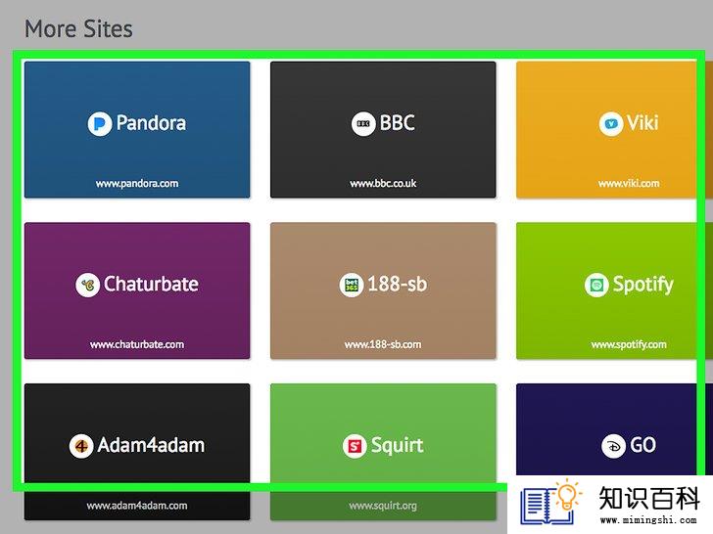Open the www.spotify.com link
The image size is (713, 534).
point(629,344)
